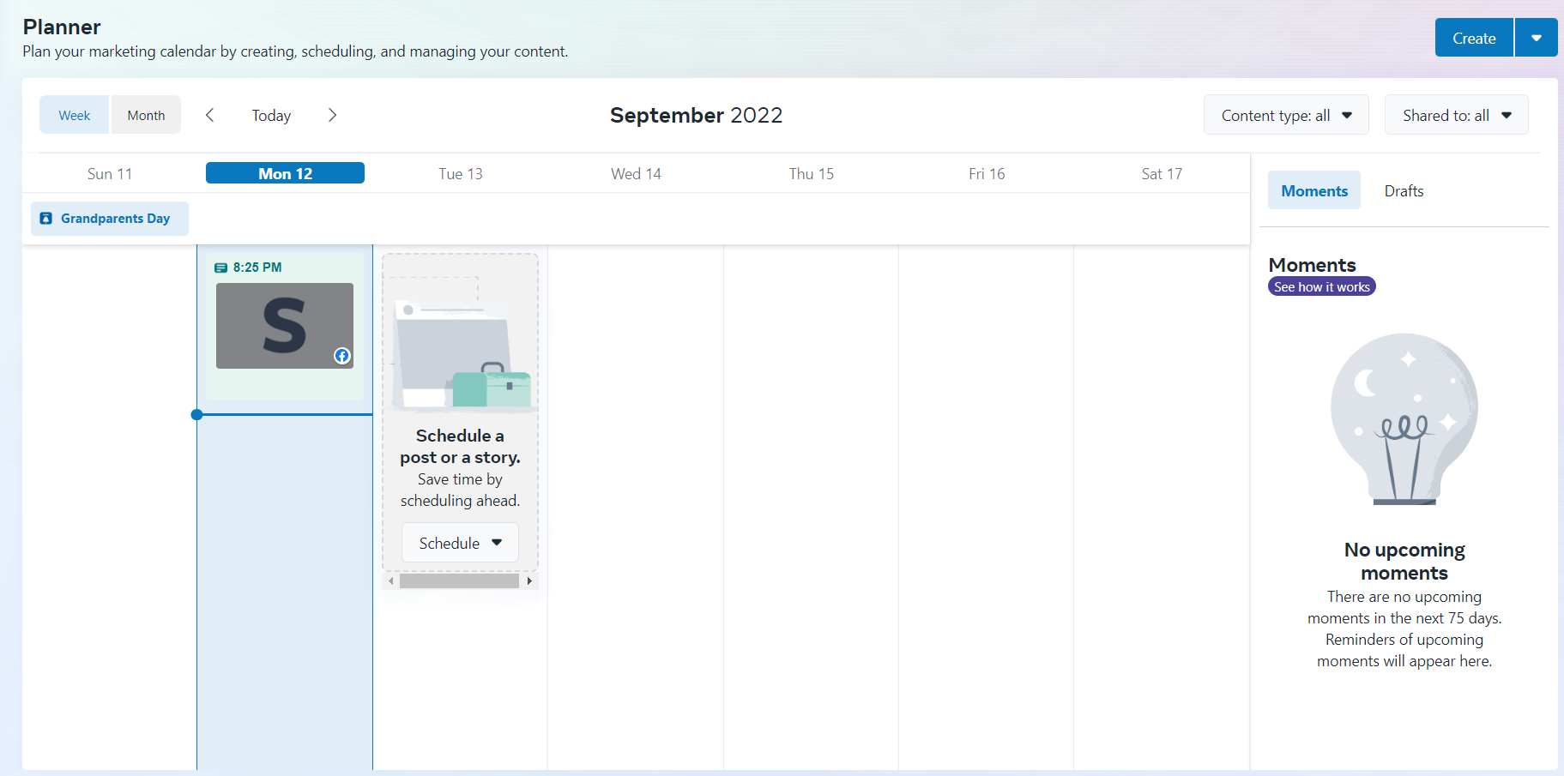This screenshot has height=776, width=1564.
Task: Switch the calendar to Month view
Action: point(146,114)
